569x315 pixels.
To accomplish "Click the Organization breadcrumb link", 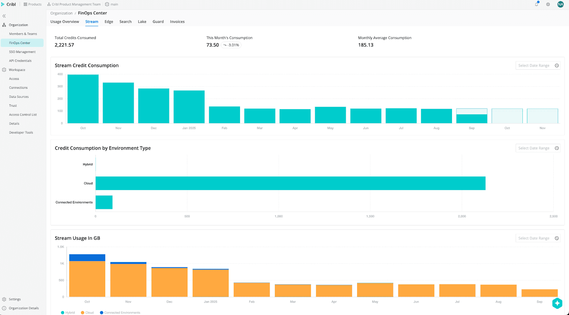I will click(61, 13).
